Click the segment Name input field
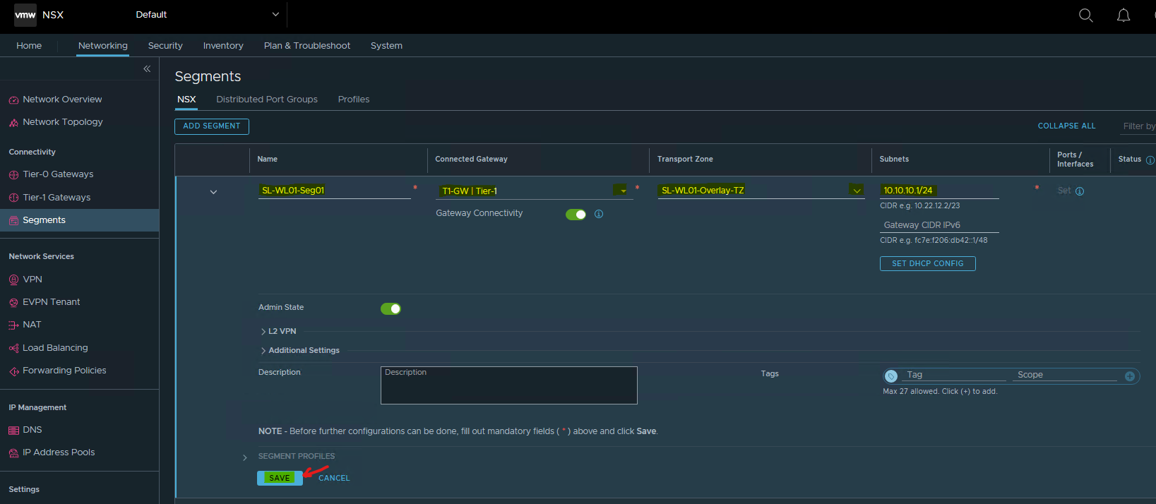Screen dimensions: 1156x504 click(x=335, y=191)
